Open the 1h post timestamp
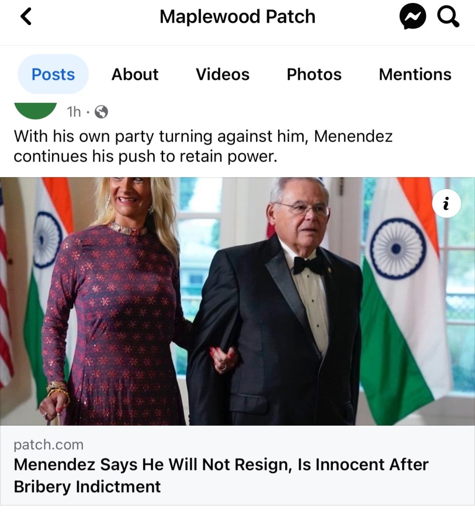The width and height of the screenshot is (475, 514). (74, 112)
